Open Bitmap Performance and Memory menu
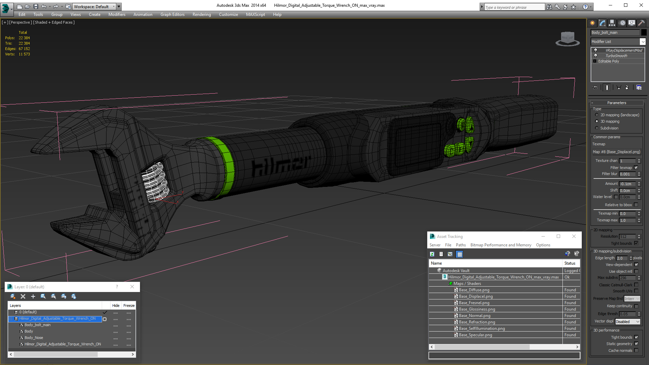The width and height of the screenshot is (649, 365). [x=501, y=245]
